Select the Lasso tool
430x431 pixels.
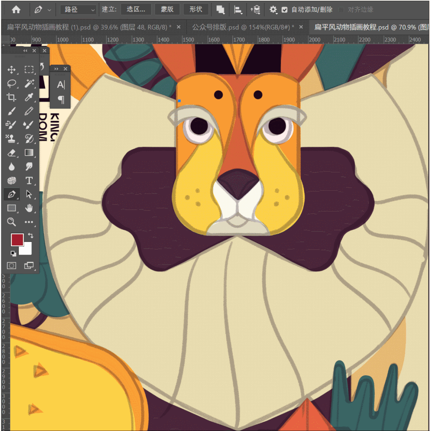click(12, 83)
